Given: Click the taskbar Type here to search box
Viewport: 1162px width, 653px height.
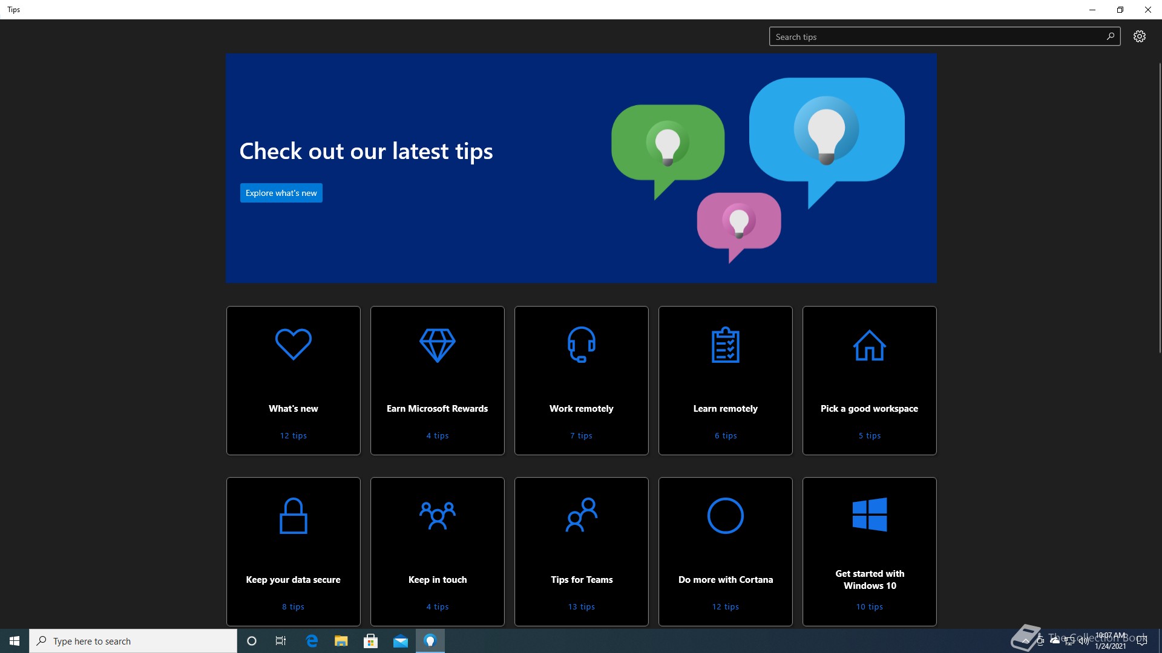Looking at the screenshot, I should (133, 641).
